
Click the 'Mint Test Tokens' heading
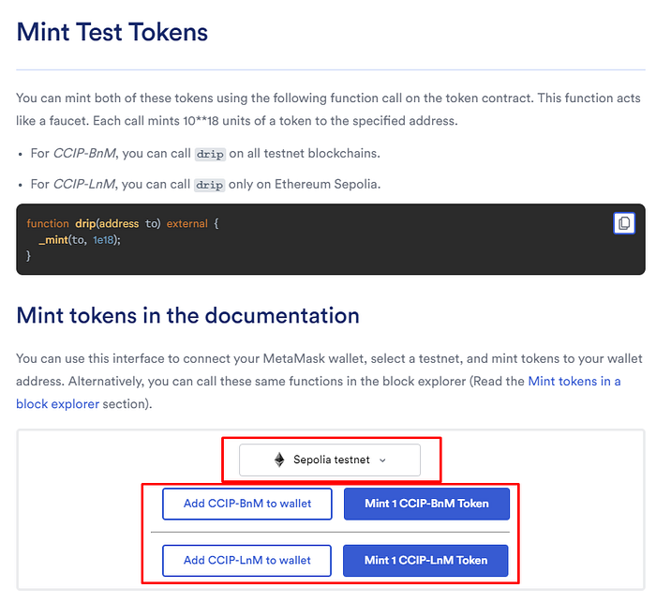[112, 33]
